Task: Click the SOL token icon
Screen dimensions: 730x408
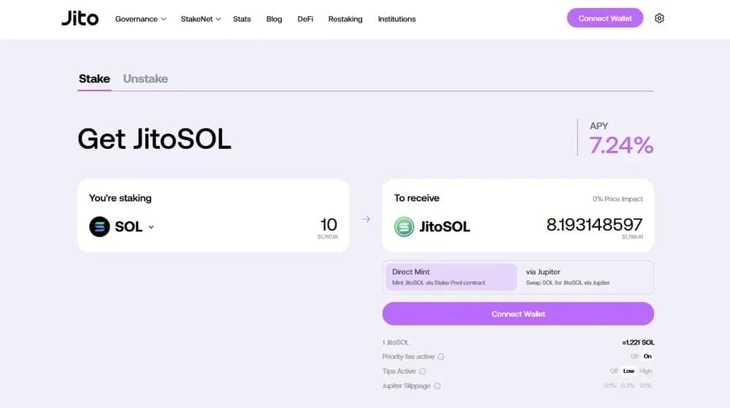Action: (99, 227)
